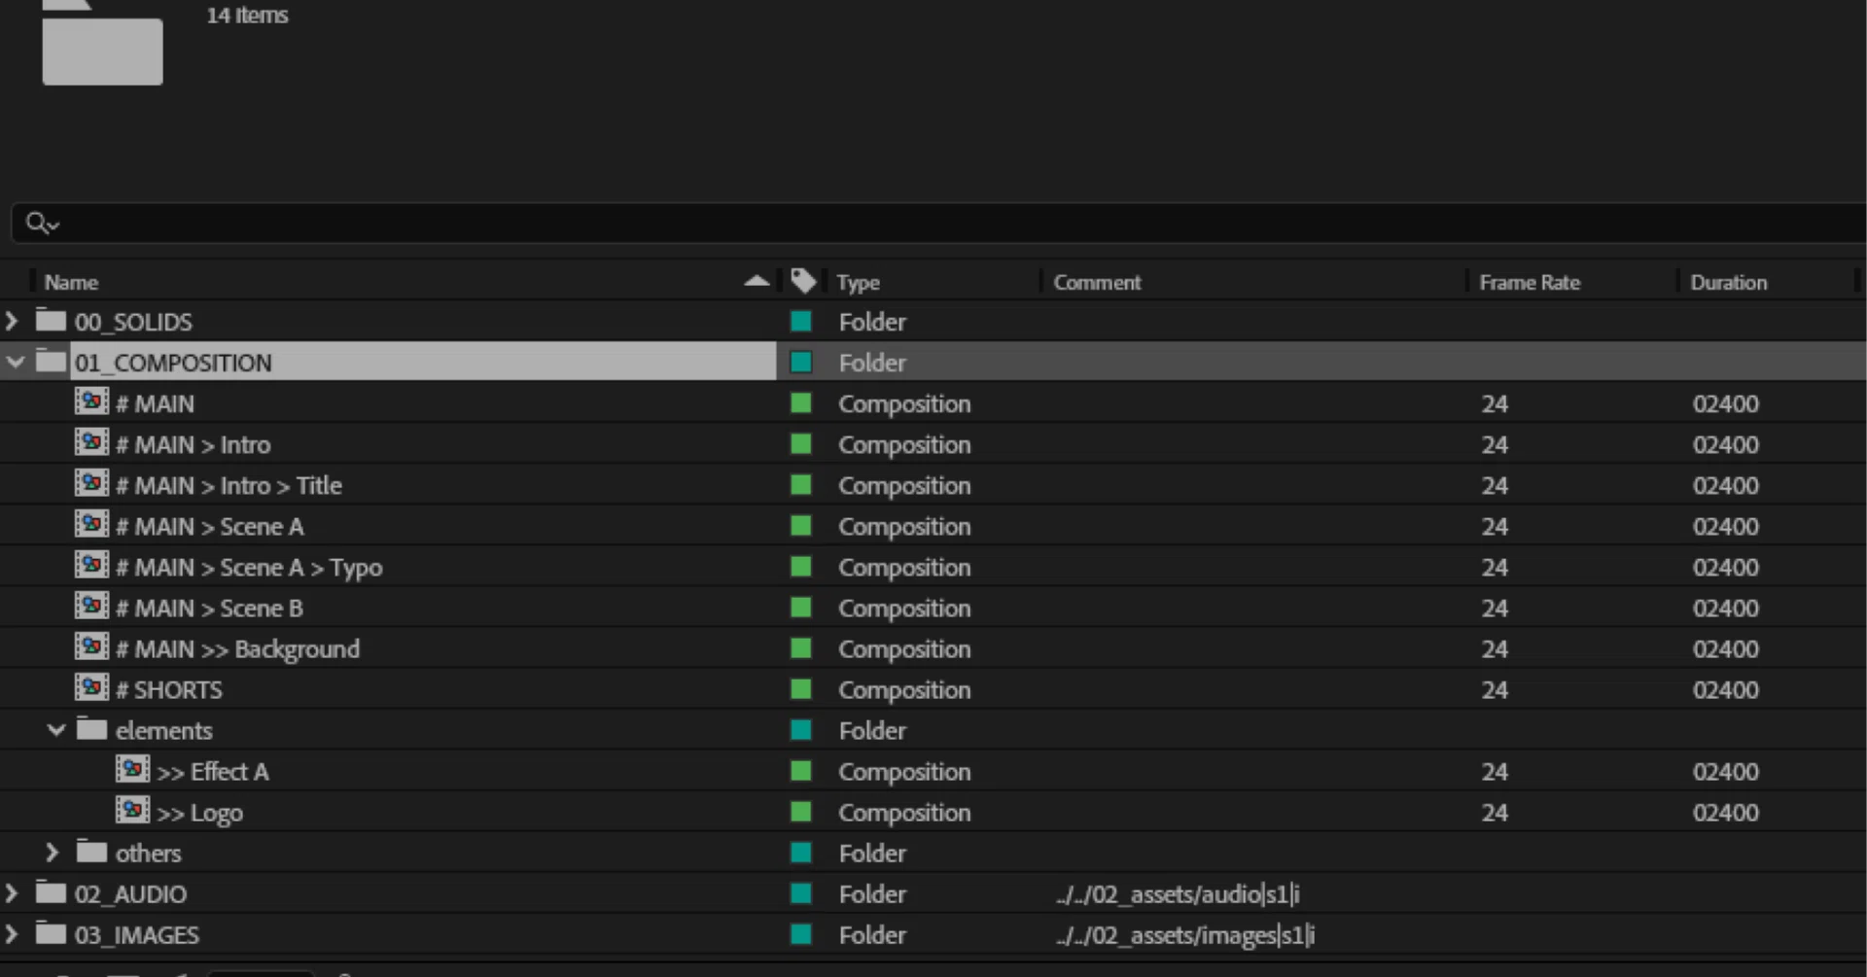
Task: Click the ascending sort arrow in Name header
Action: (757, 281)
